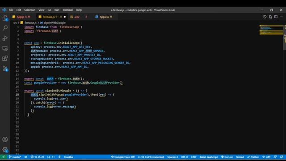Click 'initializeApp' on line 5
The width and height of the screenshot is (286, 161).
point(68,43)
